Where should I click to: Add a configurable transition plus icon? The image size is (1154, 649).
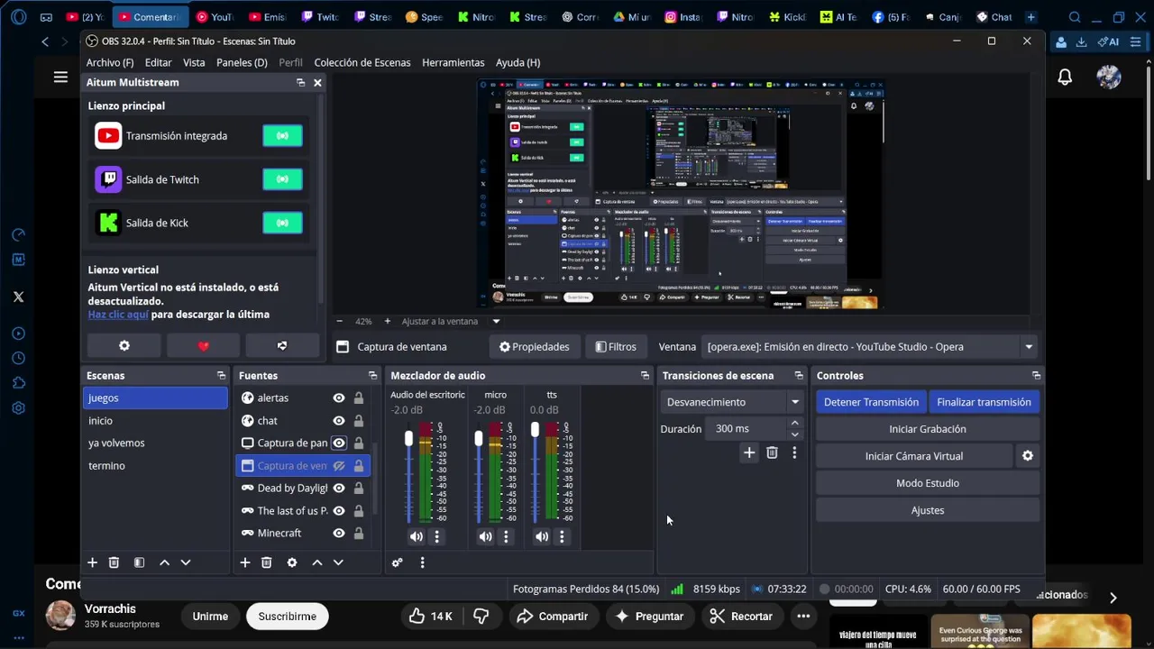coord(749,452)
